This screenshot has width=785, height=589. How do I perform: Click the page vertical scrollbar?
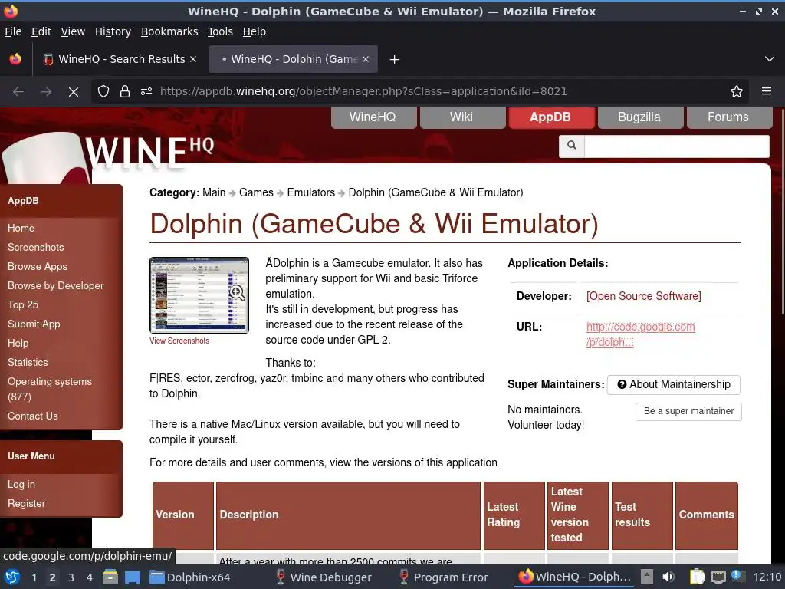pyautogui.click(x=781, y=212)
